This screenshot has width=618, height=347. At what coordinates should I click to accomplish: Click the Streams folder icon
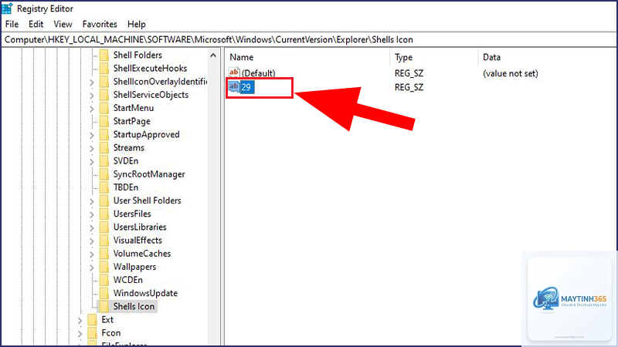click(x=104, y=147)
